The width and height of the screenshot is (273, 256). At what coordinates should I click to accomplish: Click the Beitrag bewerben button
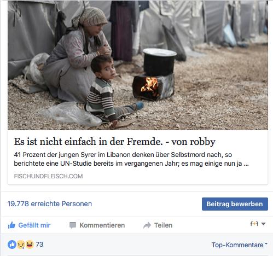coord(235,204)
